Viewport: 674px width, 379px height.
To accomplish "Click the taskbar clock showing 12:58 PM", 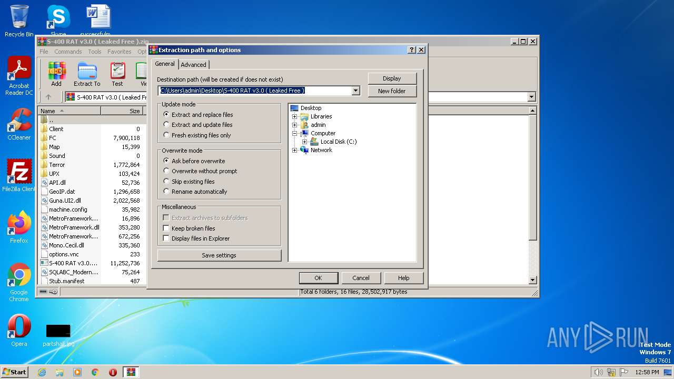I will pos(647,372).
